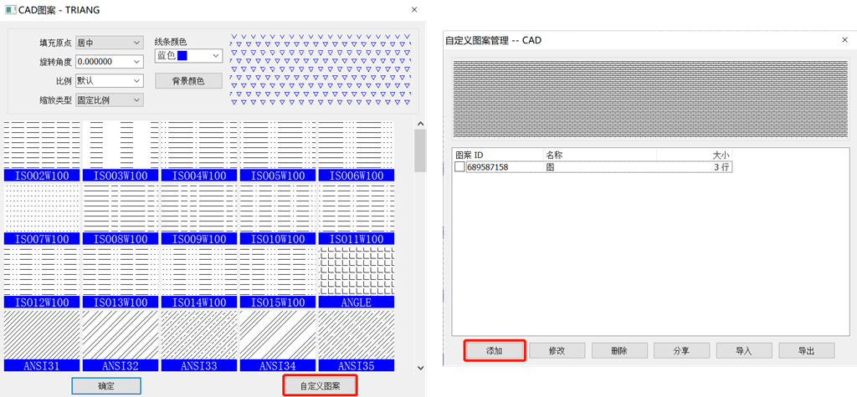Select the ANSI33 hatch pattern
Image resolution: width=857 pixels, height=397 pixels.
[x=199, y=339]
